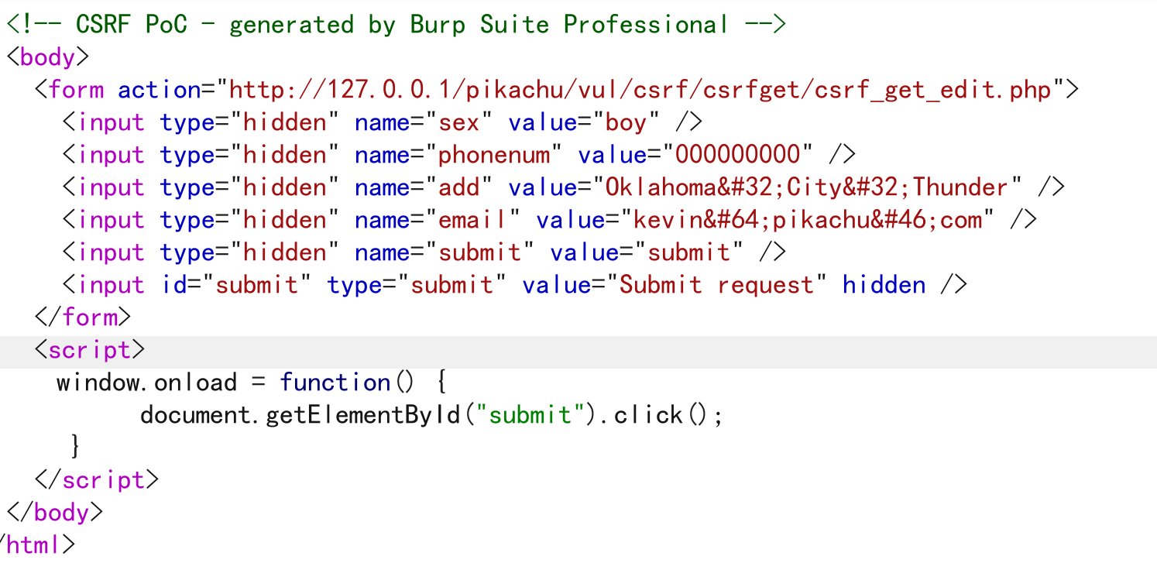Viewport: 1157px width, 563px height.
Task: Click the CSRF PoC comment line
Action: [397, 24]
